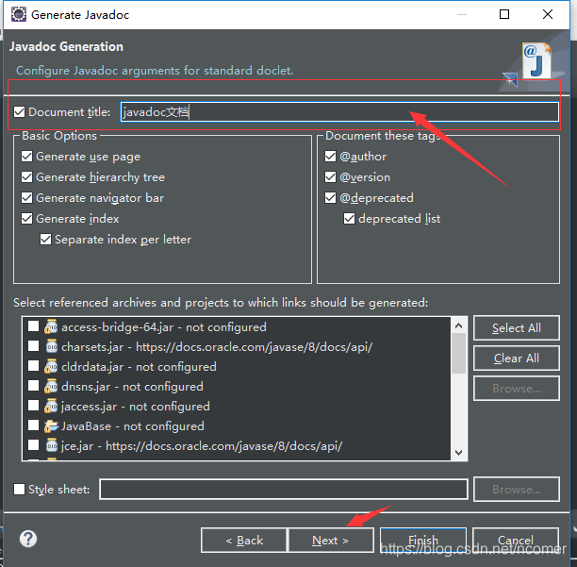Enable the Style sheet checkbox

click(19, 490)
